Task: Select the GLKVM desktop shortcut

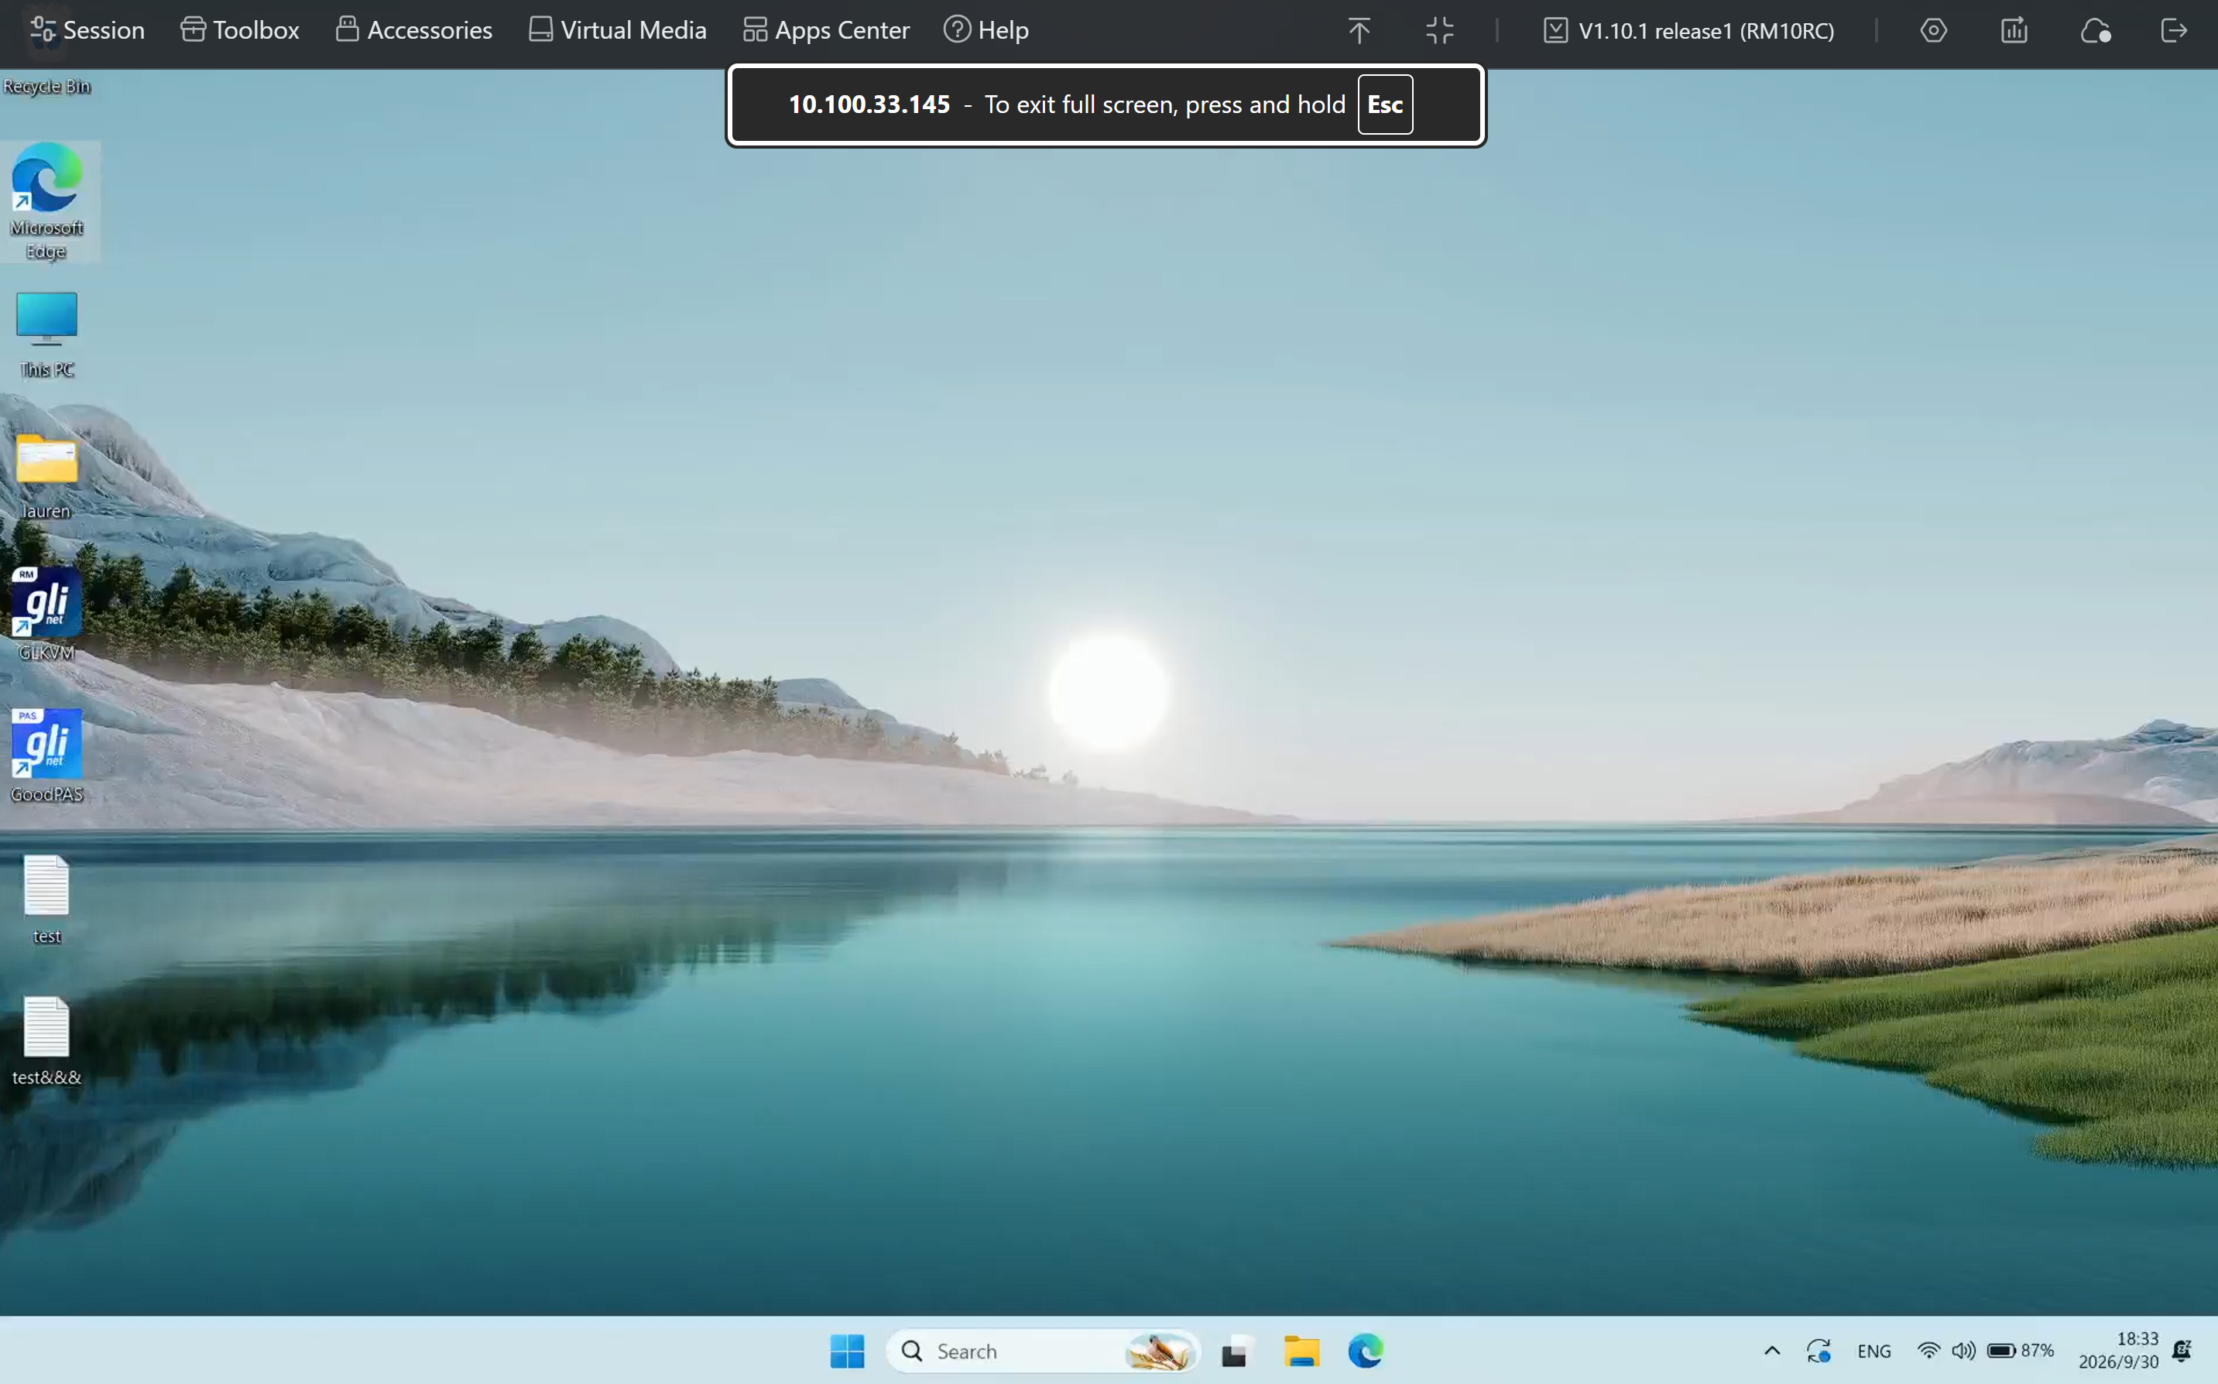Action: click(x=46, y=613)
